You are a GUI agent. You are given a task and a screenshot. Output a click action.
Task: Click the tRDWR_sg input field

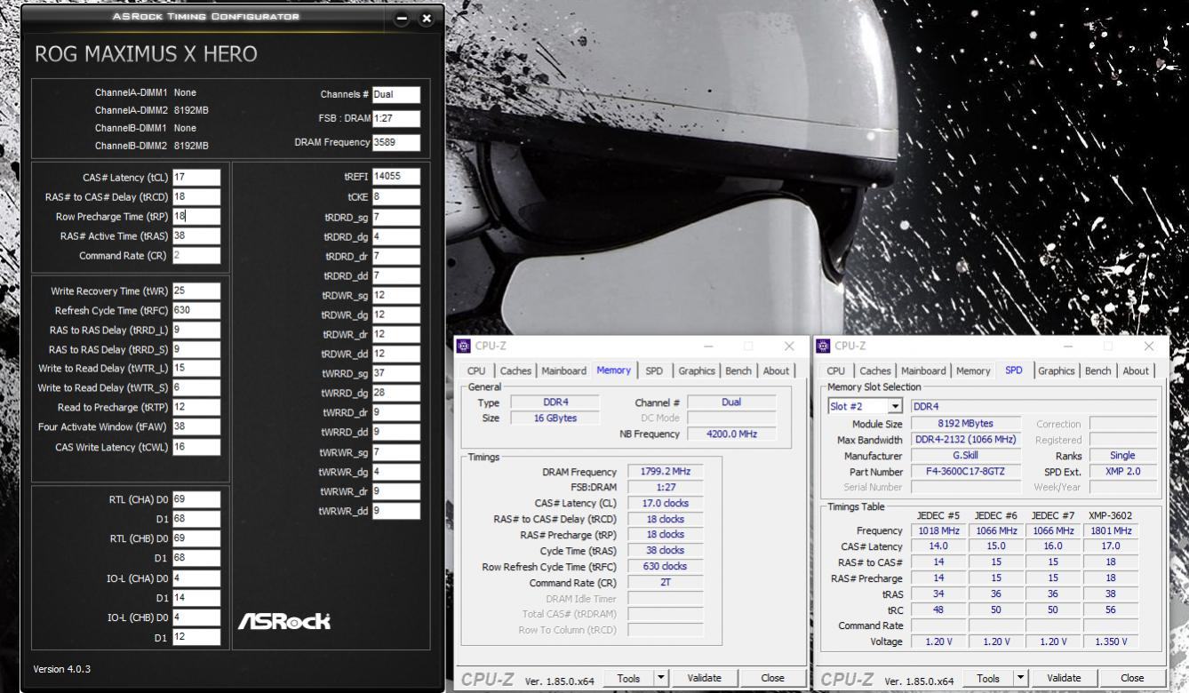(x=396, y=295)
